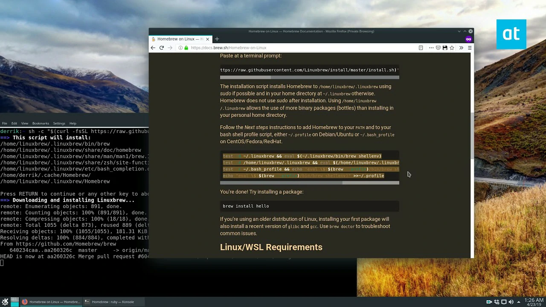
Task: Open KDE application launcher
Action: (5, 302)
